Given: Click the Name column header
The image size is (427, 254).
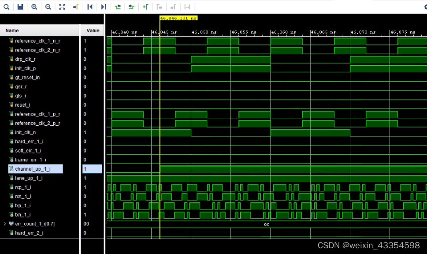Looking at the screenshot, I should pyautogui.click(x=11, y=30).
